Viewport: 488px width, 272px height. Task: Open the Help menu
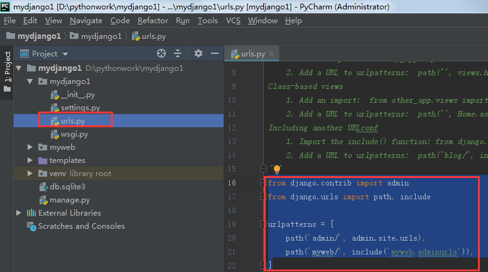(293, 21)
